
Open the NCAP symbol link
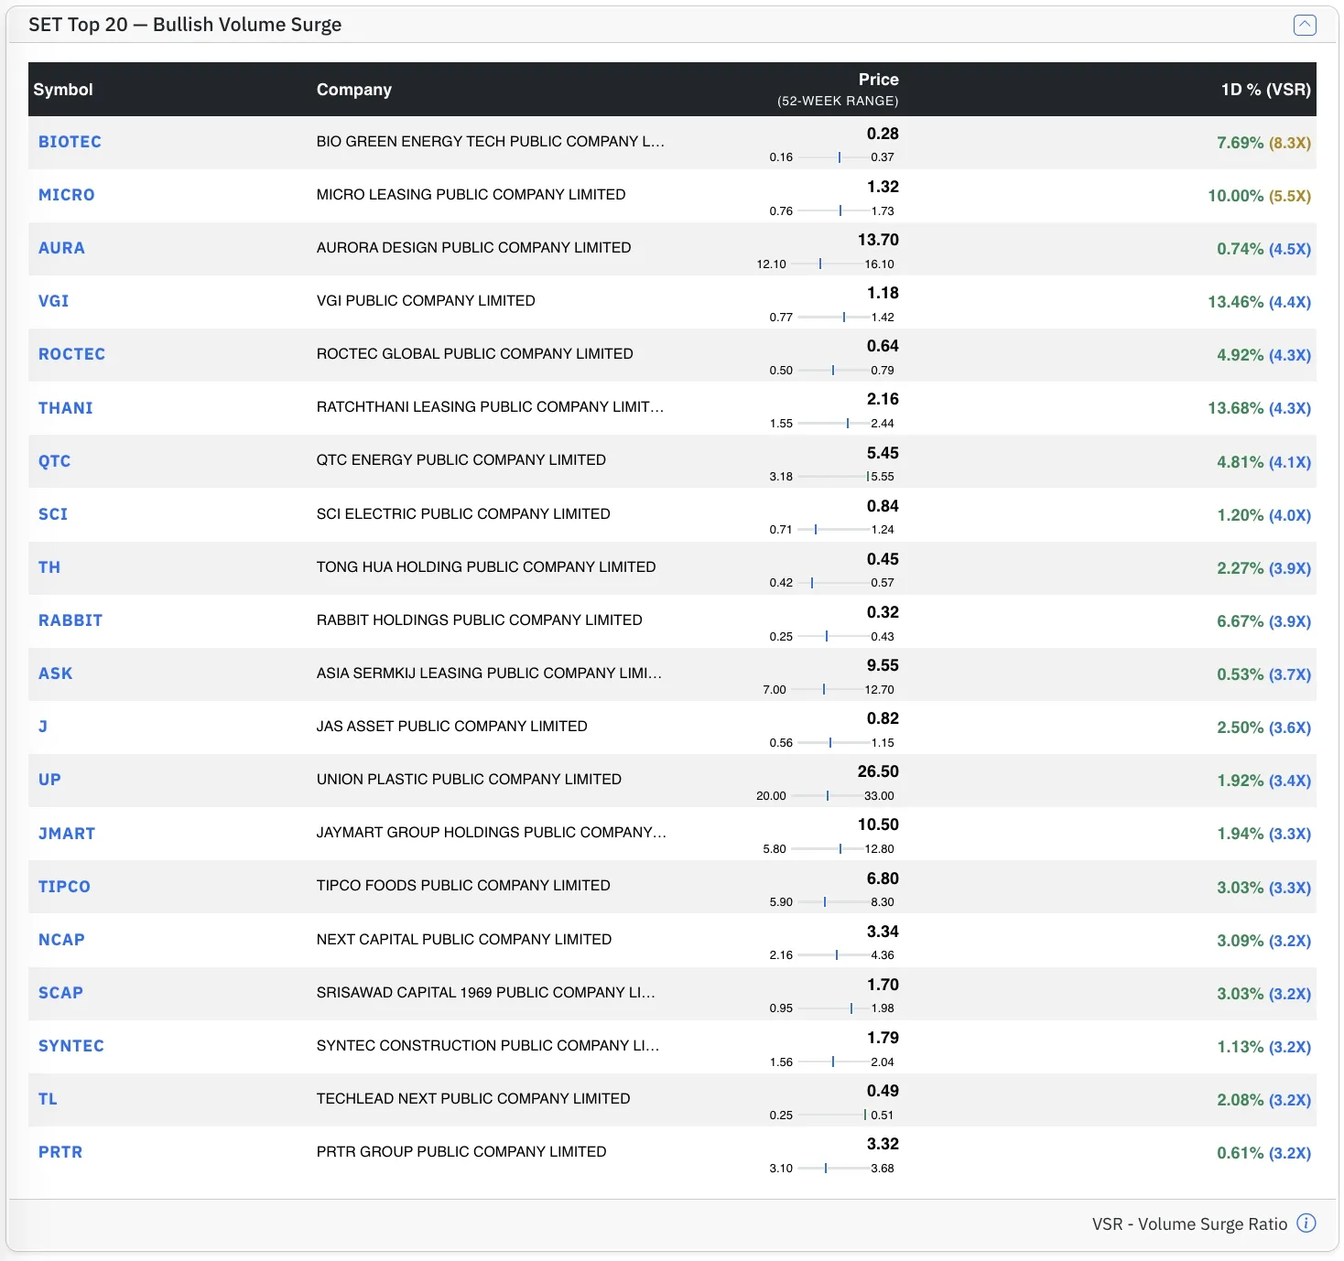[61, 940]
